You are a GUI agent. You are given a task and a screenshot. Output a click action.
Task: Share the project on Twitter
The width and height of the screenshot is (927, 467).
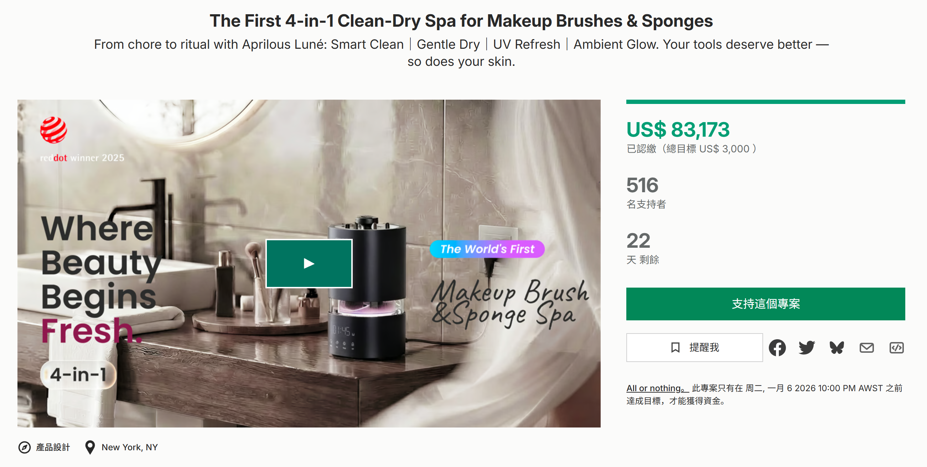point(807,348)
